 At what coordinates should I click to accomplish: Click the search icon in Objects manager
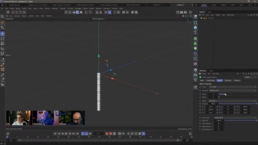click(248, 15)
